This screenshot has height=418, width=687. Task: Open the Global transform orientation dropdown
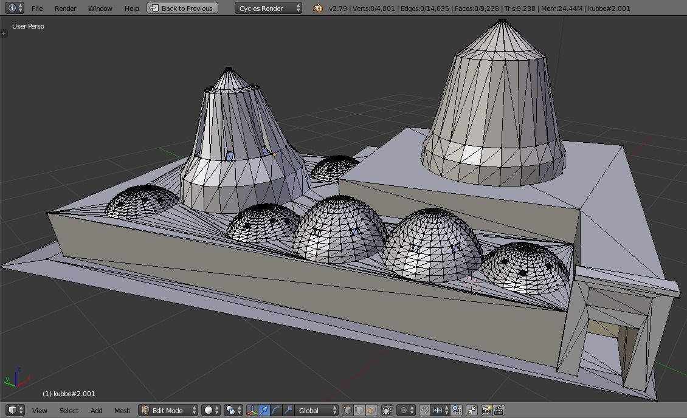pyautogui.click(x=317, y=410)
